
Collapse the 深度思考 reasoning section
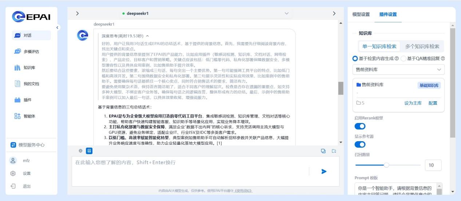tap(147, 36)
